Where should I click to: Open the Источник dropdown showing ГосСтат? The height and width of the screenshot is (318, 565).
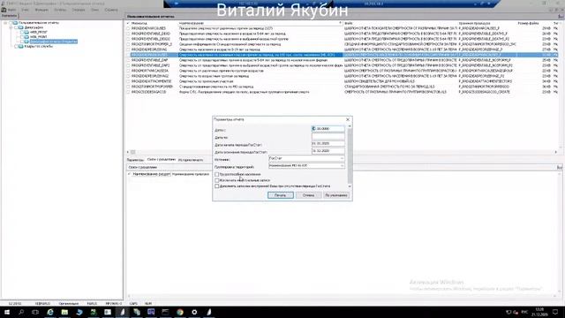[x=306, y=158]
